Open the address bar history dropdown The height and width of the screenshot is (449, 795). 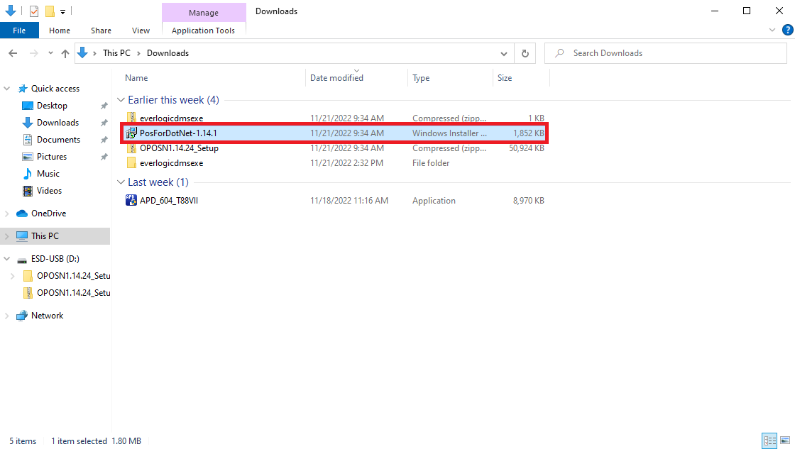click(504, 53)
